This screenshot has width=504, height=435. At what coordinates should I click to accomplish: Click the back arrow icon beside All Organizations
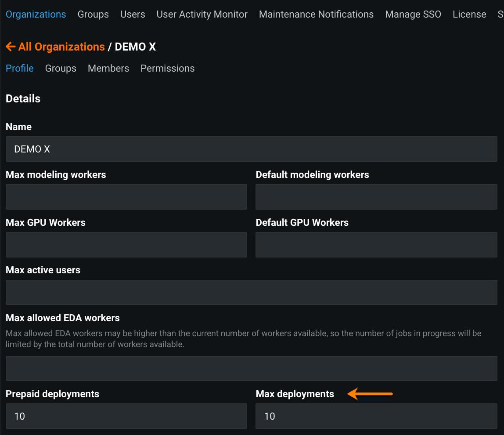[11, 47]
